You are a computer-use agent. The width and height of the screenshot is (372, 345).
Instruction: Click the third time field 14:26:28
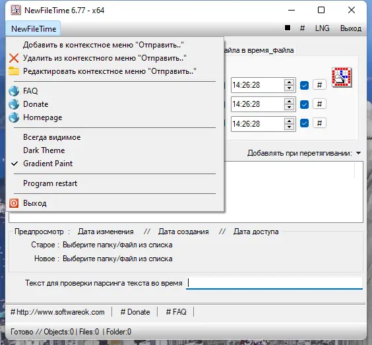(257, 124)
